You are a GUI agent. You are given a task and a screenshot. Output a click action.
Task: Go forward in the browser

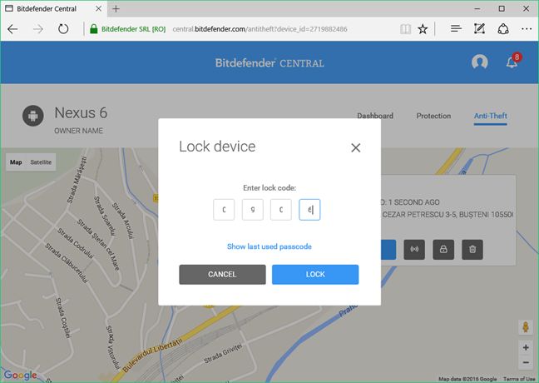38,29
